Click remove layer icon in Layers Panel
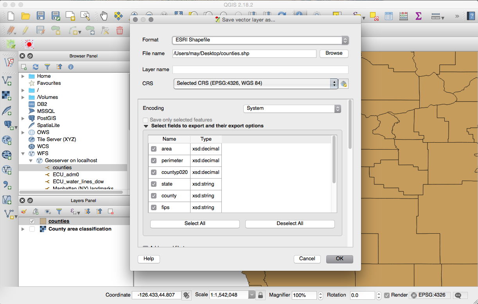 111,211
